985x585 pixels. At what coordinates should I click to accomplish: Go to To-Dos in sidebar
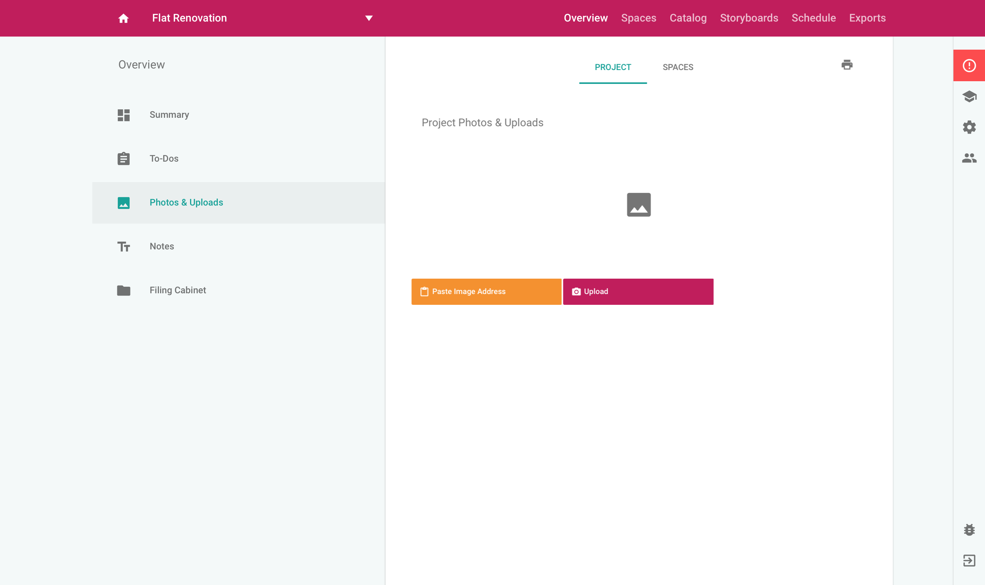coord(164,159)
